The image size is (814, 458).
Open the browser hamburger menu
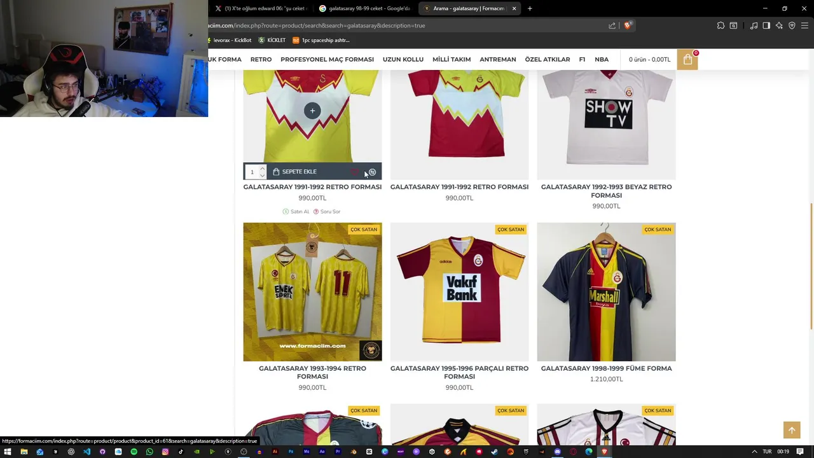click(x=804, y=25)
